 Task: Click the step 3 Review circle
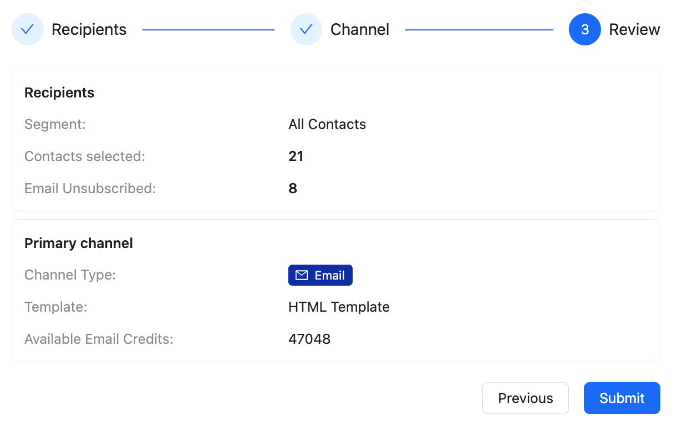click(585, 29)
